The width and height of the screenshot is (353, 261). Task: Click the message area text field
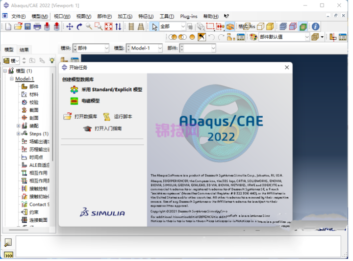point(178,247)
